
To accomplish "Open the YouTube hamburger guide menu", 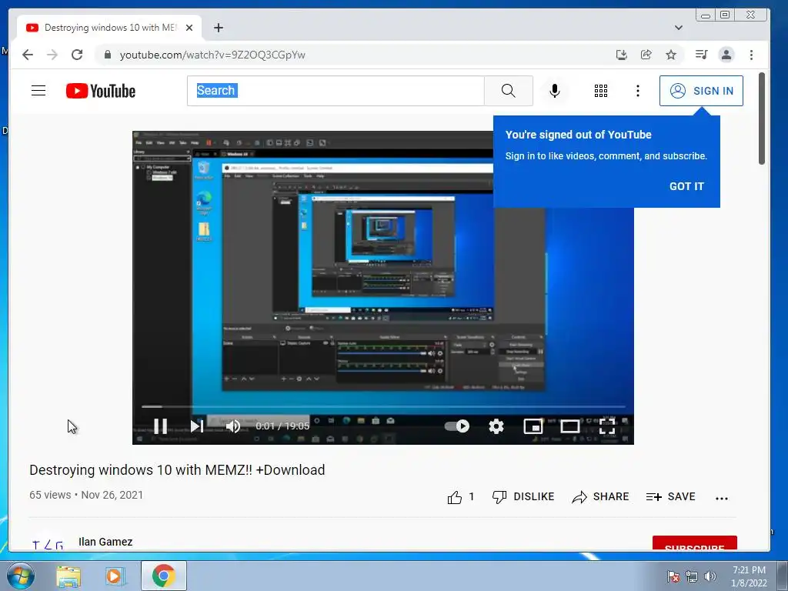I will 38,91.
